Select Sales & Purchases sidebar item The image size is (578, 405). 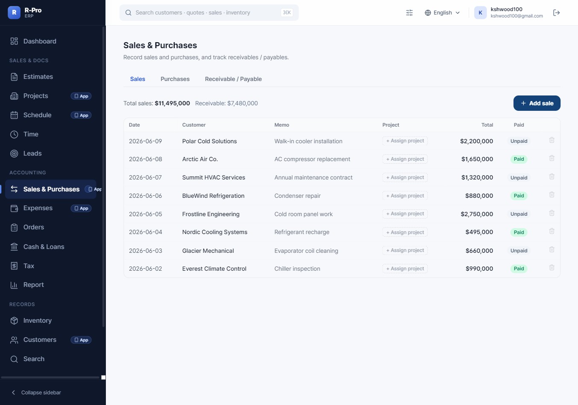(51, 189)
